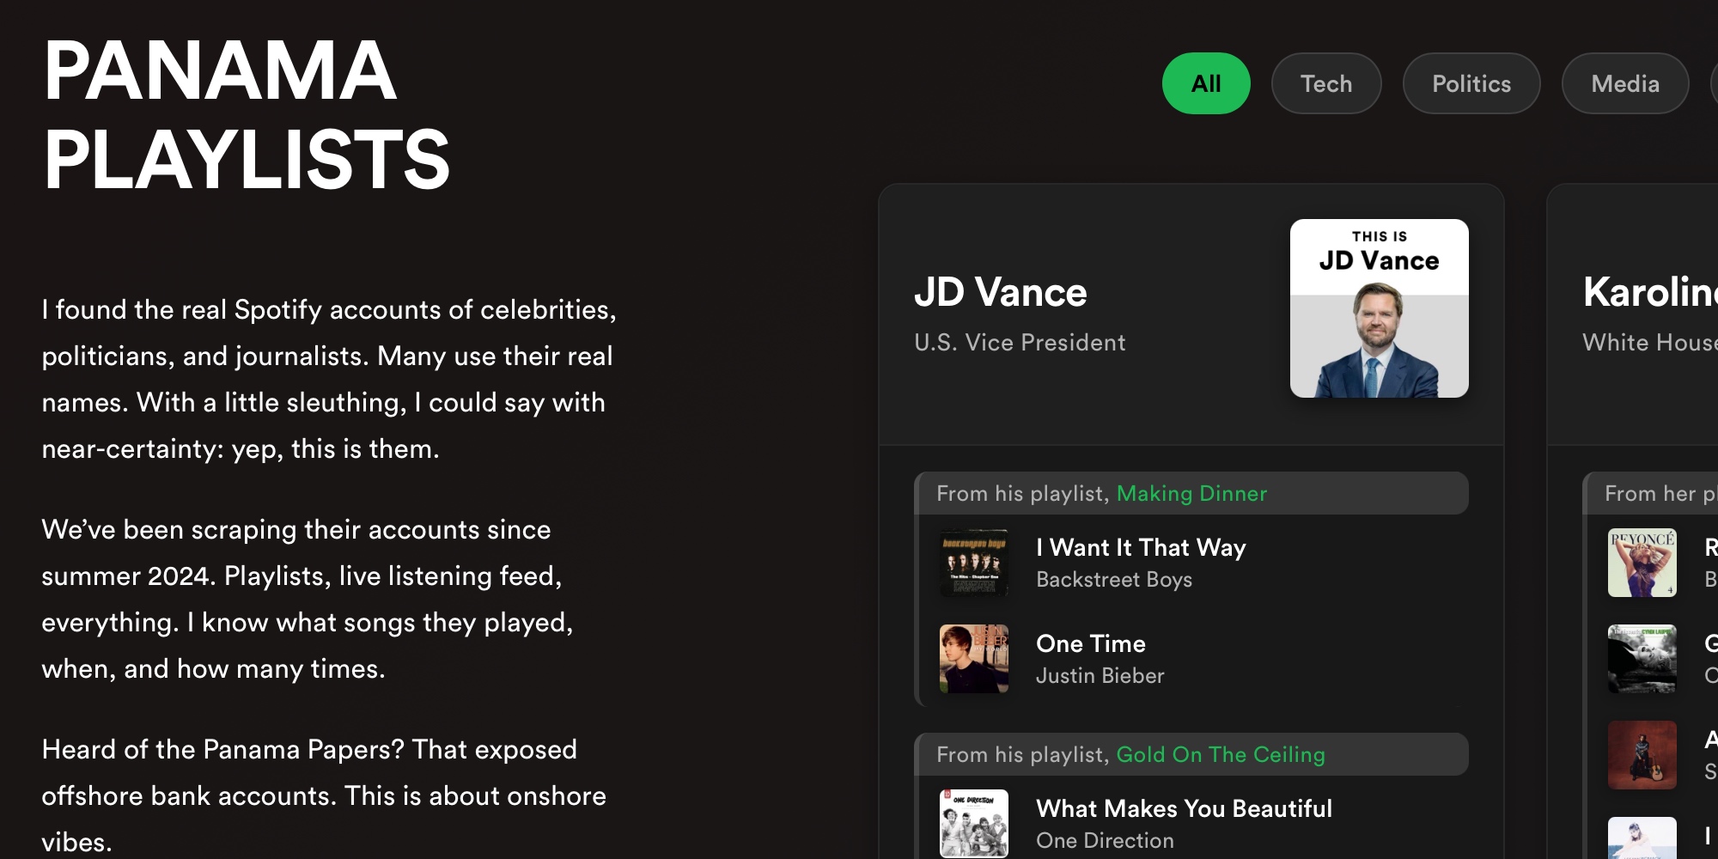Filter playlists by Politics
The width and height of the screenshot is (1718, 859).
pos(1471,83)
